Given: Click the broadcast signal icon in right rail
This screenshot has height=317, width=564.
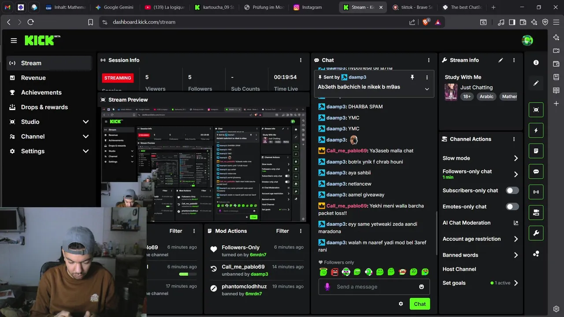Looking at the screenshot, I should [536, 192].
